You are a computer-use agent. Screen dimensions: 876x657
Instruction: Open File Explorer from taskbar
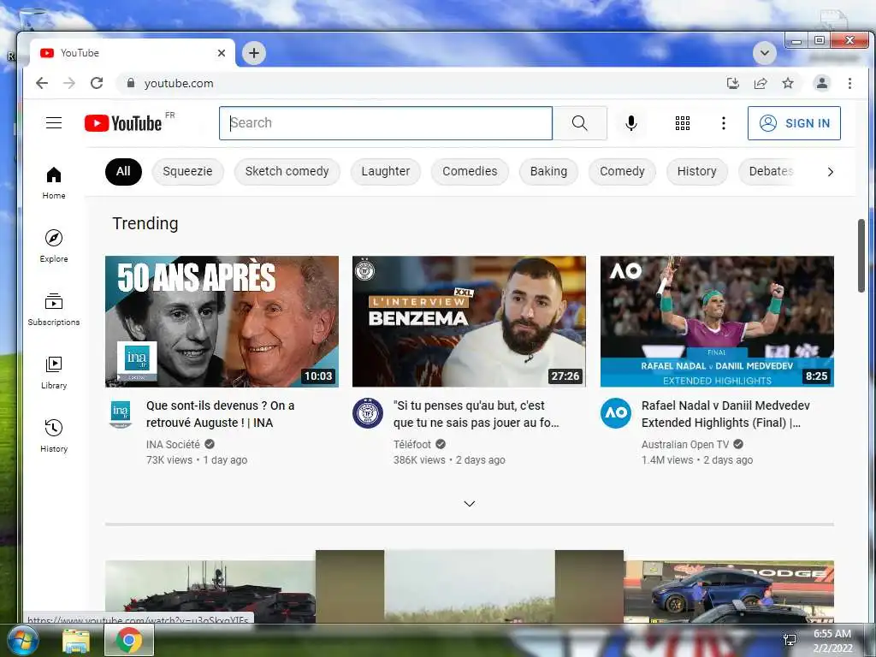click(75, 641)
